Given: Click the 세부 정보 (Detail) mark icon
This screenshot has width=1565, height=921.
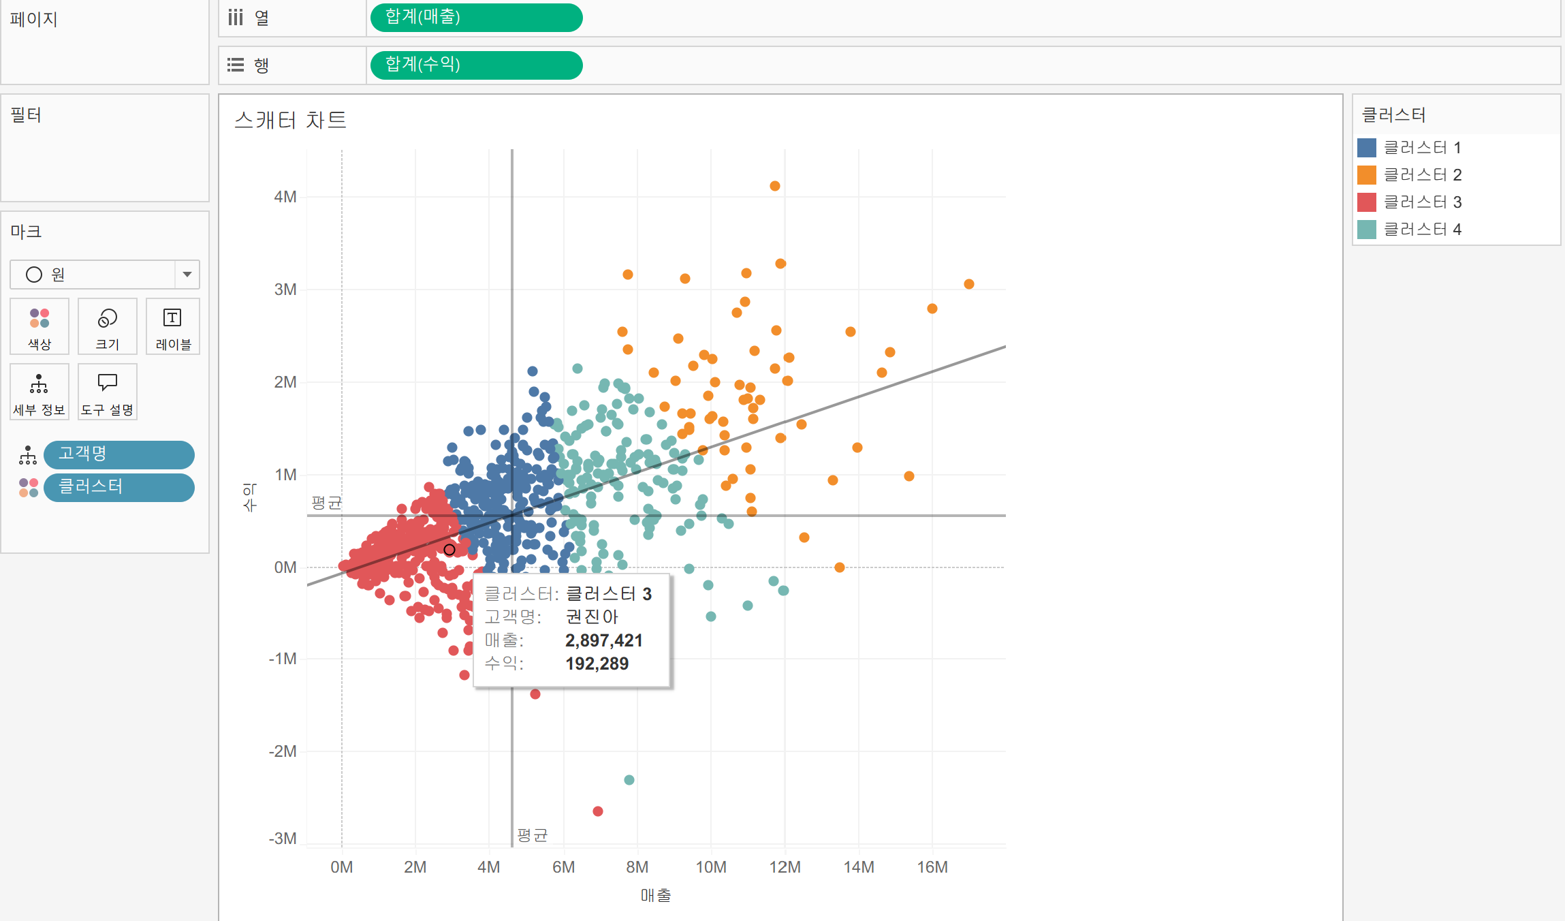Looking at the screenshot, I should [x=39, y=392].
